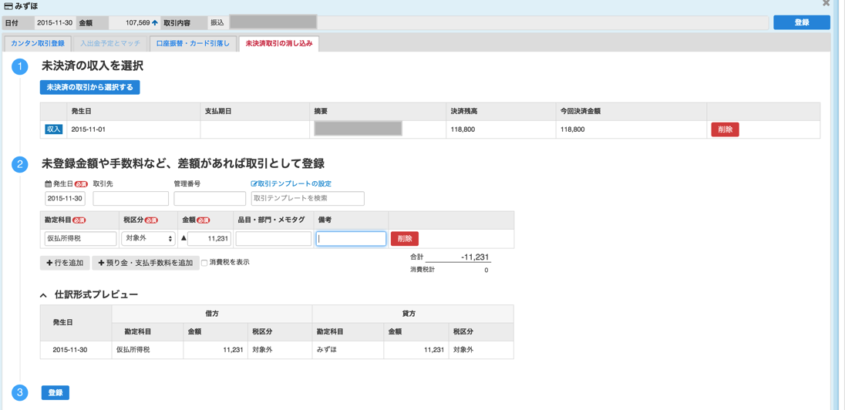
Task: Click the card icon beside みずほ title
Action: pos(8,6)
